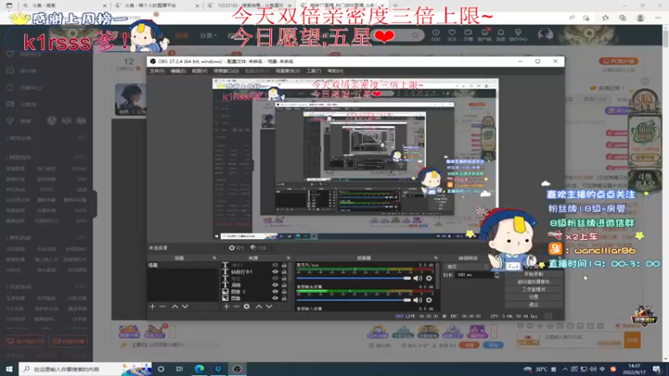Open 滤镜 filters button above Scenes

coord(258,247)
